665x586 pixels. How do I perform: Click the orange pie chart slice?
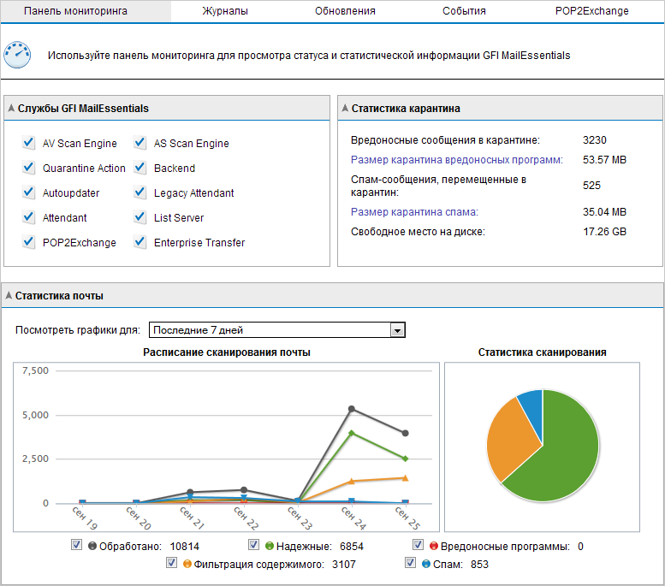click(511, 439)
